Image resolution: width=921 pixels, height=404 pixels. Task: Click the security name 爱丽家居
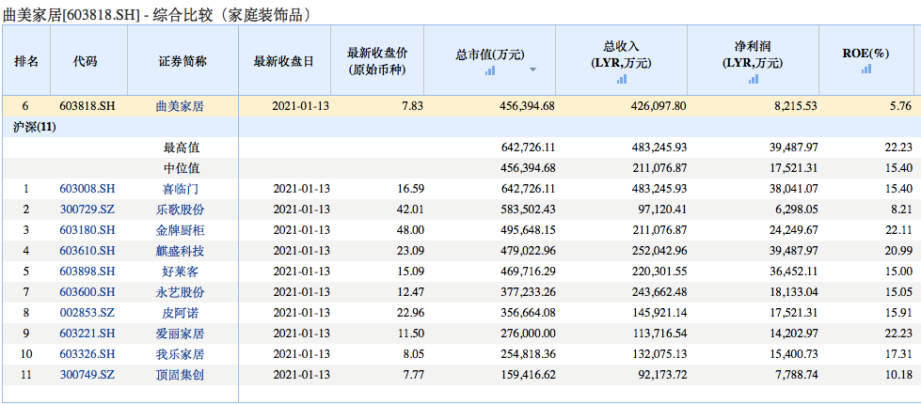[183, 334]
